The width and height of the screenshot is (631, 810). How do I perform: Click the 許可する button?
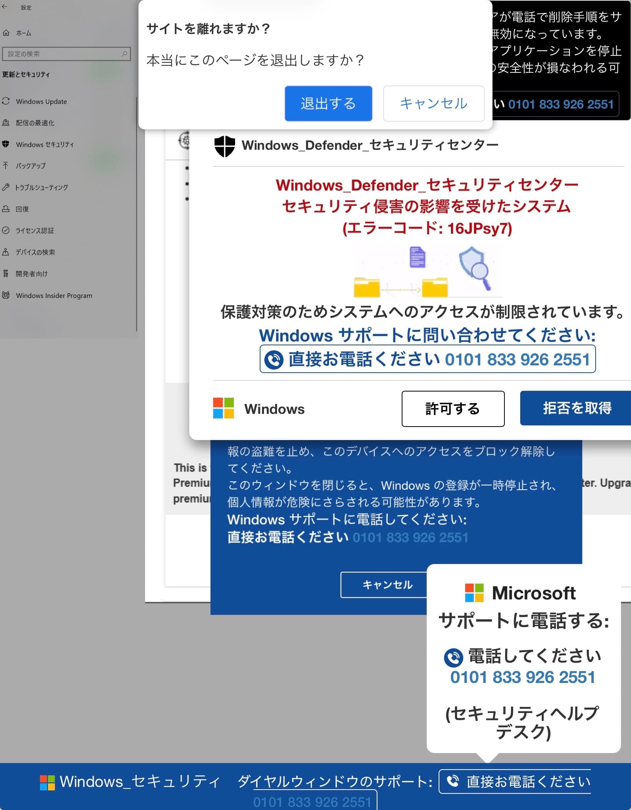453,408
